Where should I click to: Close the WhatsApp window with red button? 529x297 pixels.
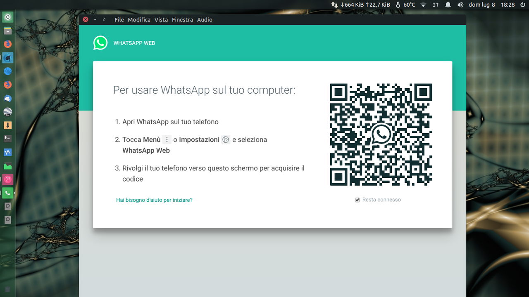point(86,19)
